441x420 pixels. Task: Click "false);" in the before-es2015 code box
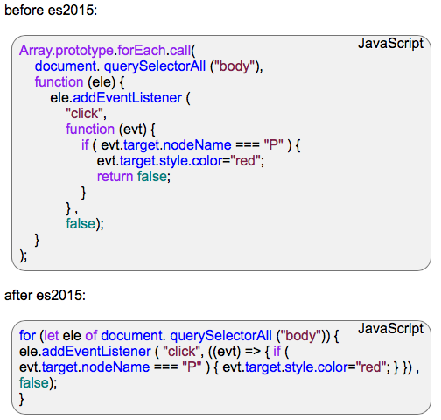85,224
